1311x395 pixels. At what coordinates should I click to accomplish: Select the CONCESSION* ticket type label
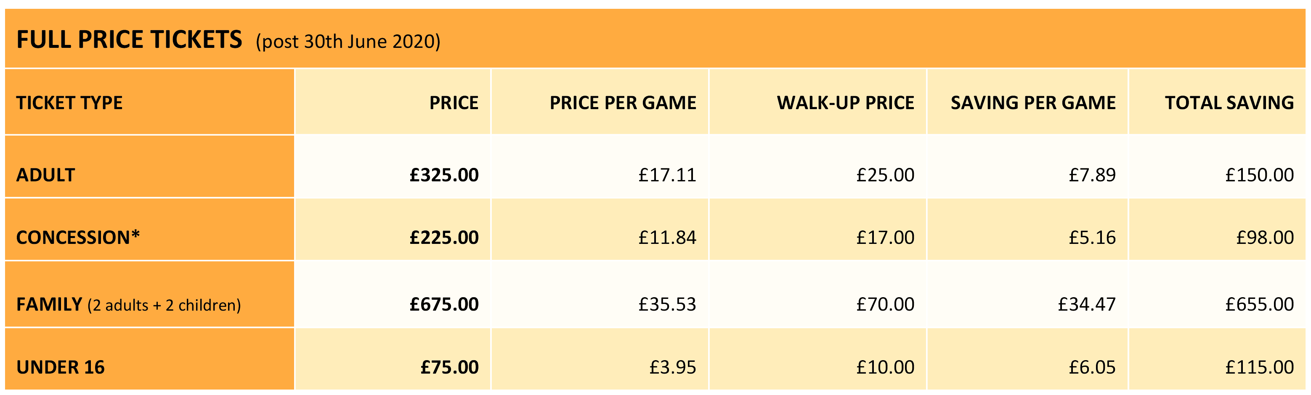pyautogui.click(x=78, y=237)
